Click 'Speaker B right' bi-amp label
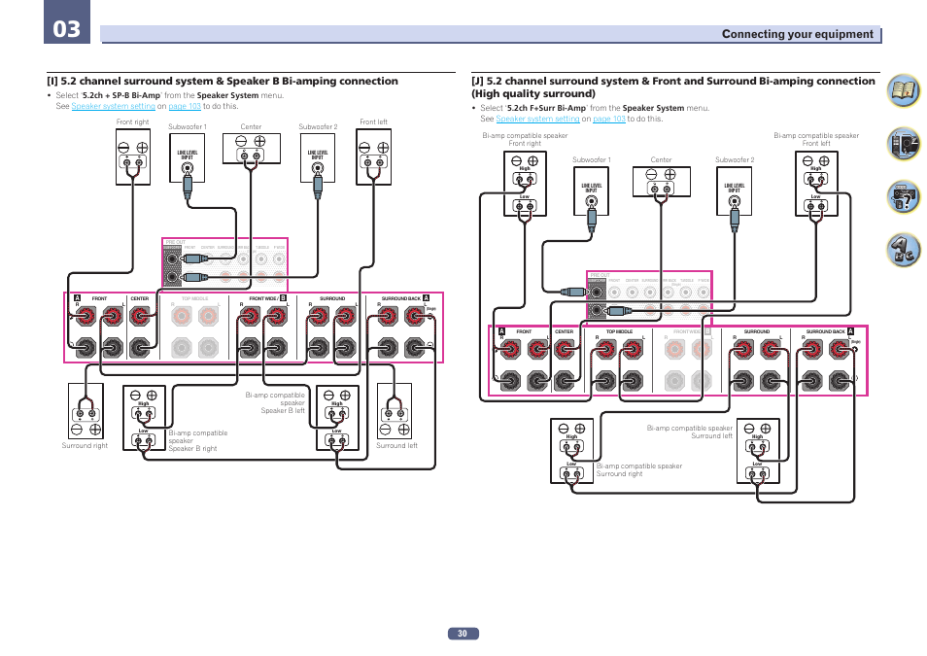Screen dimensions: 927x656 (x=198, y=440)
